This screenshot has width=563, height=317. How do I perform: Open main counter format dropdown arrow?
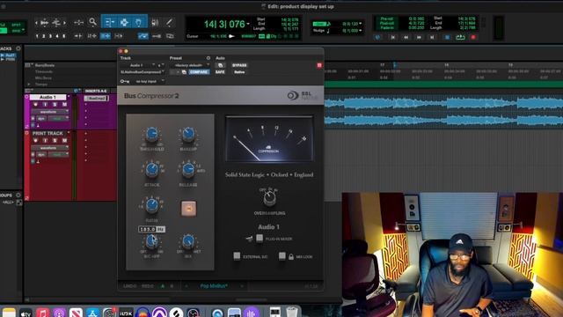click(x=248, y=24)
